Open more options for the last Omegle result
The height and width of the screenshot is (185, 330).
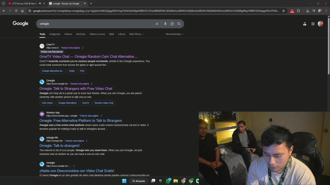[x=74, y=166]
